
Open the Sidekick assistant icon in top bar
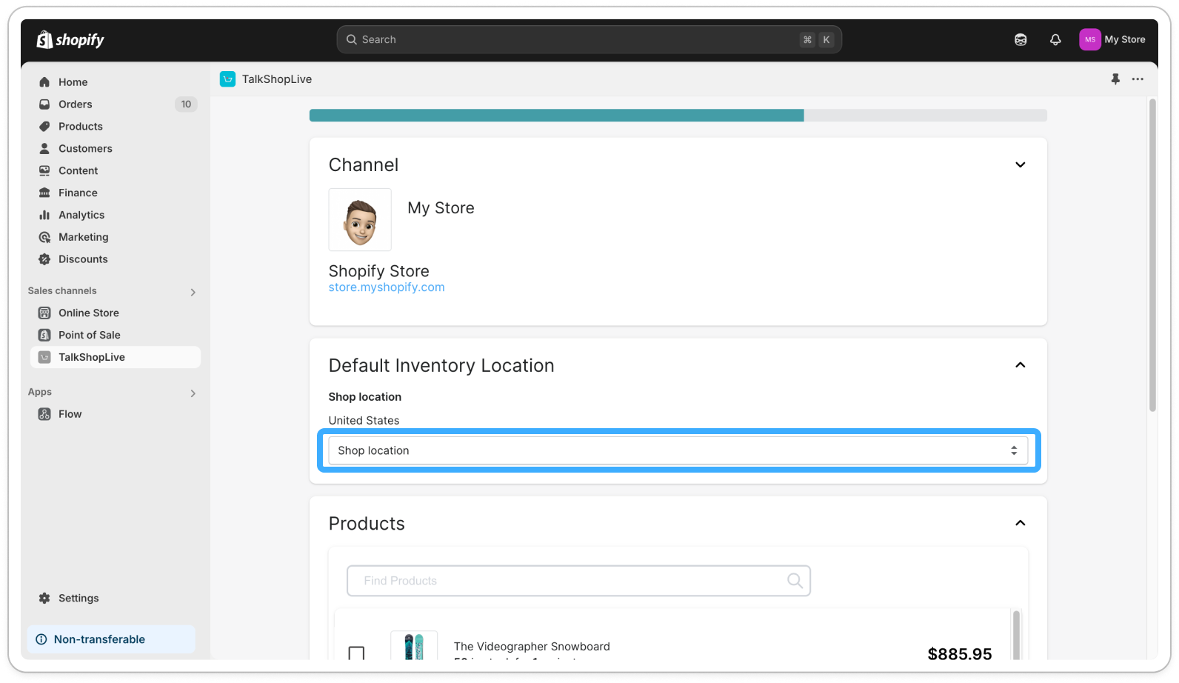tap(1021, 39)
